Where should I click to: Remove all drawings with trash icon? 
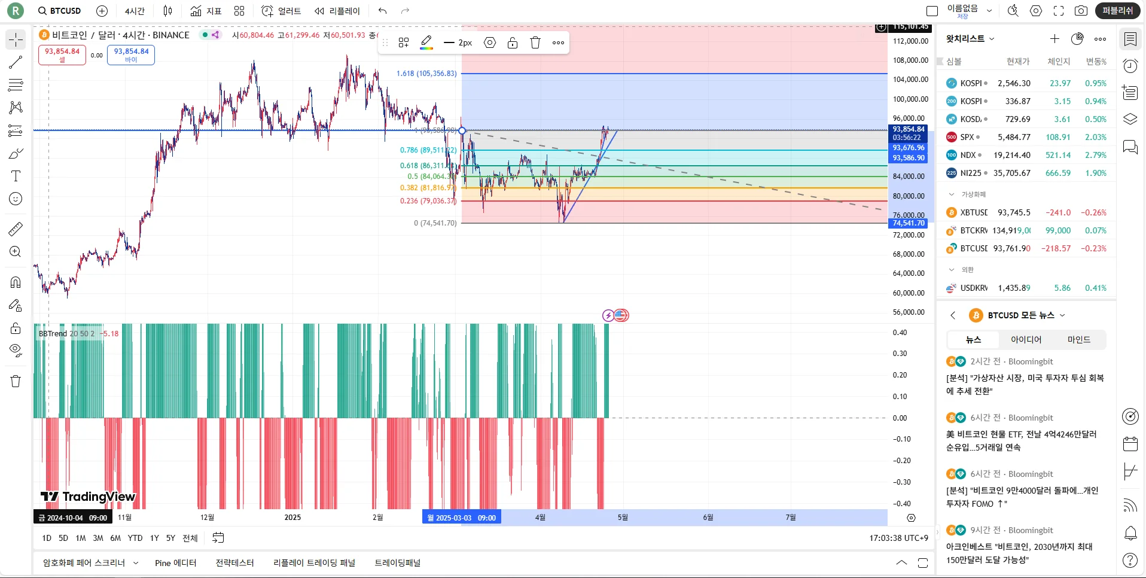pos(16,381)
